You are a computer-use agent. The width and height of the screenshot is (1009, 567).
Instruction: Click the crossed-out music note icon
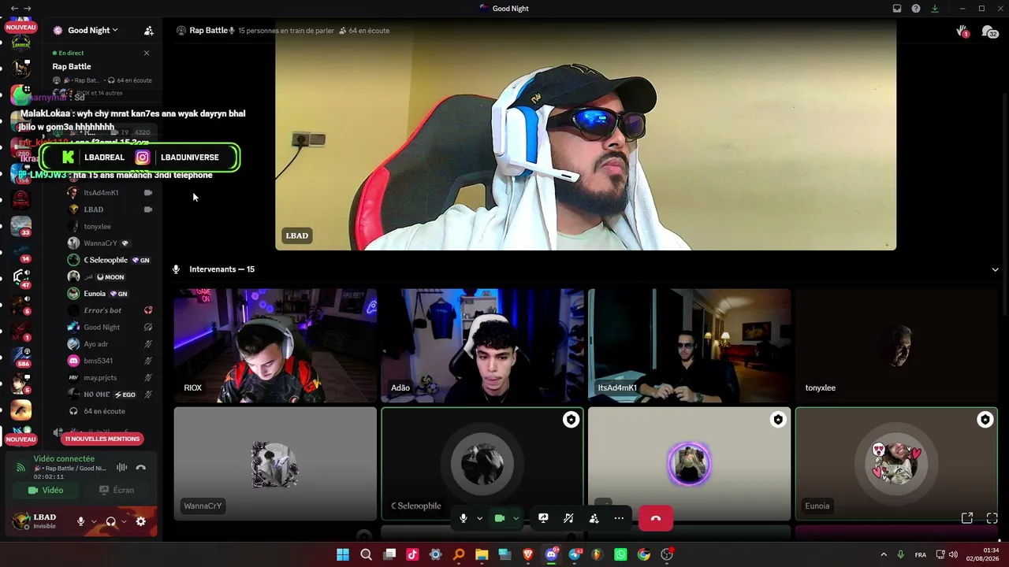(x=568, y=518)
